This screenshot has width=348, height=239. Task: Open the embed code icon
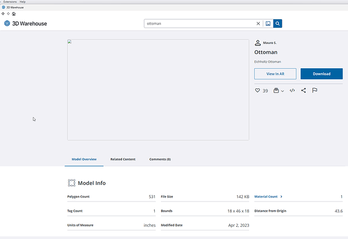(x=293, y=90)
